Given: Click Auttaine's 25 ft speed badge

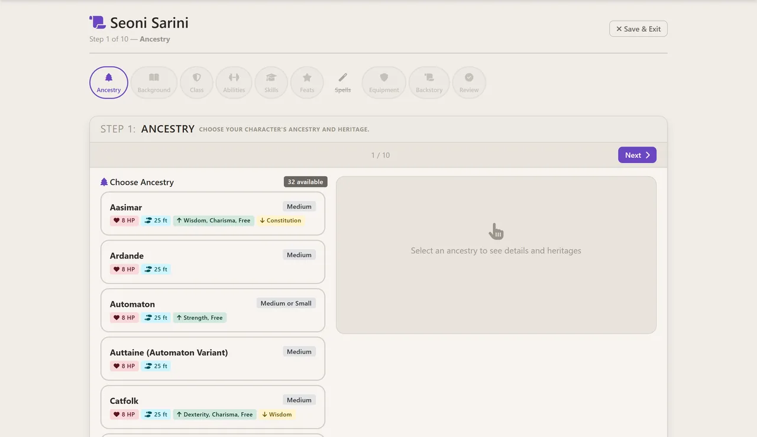Looking at the screenshot, I should click(156, 366).
